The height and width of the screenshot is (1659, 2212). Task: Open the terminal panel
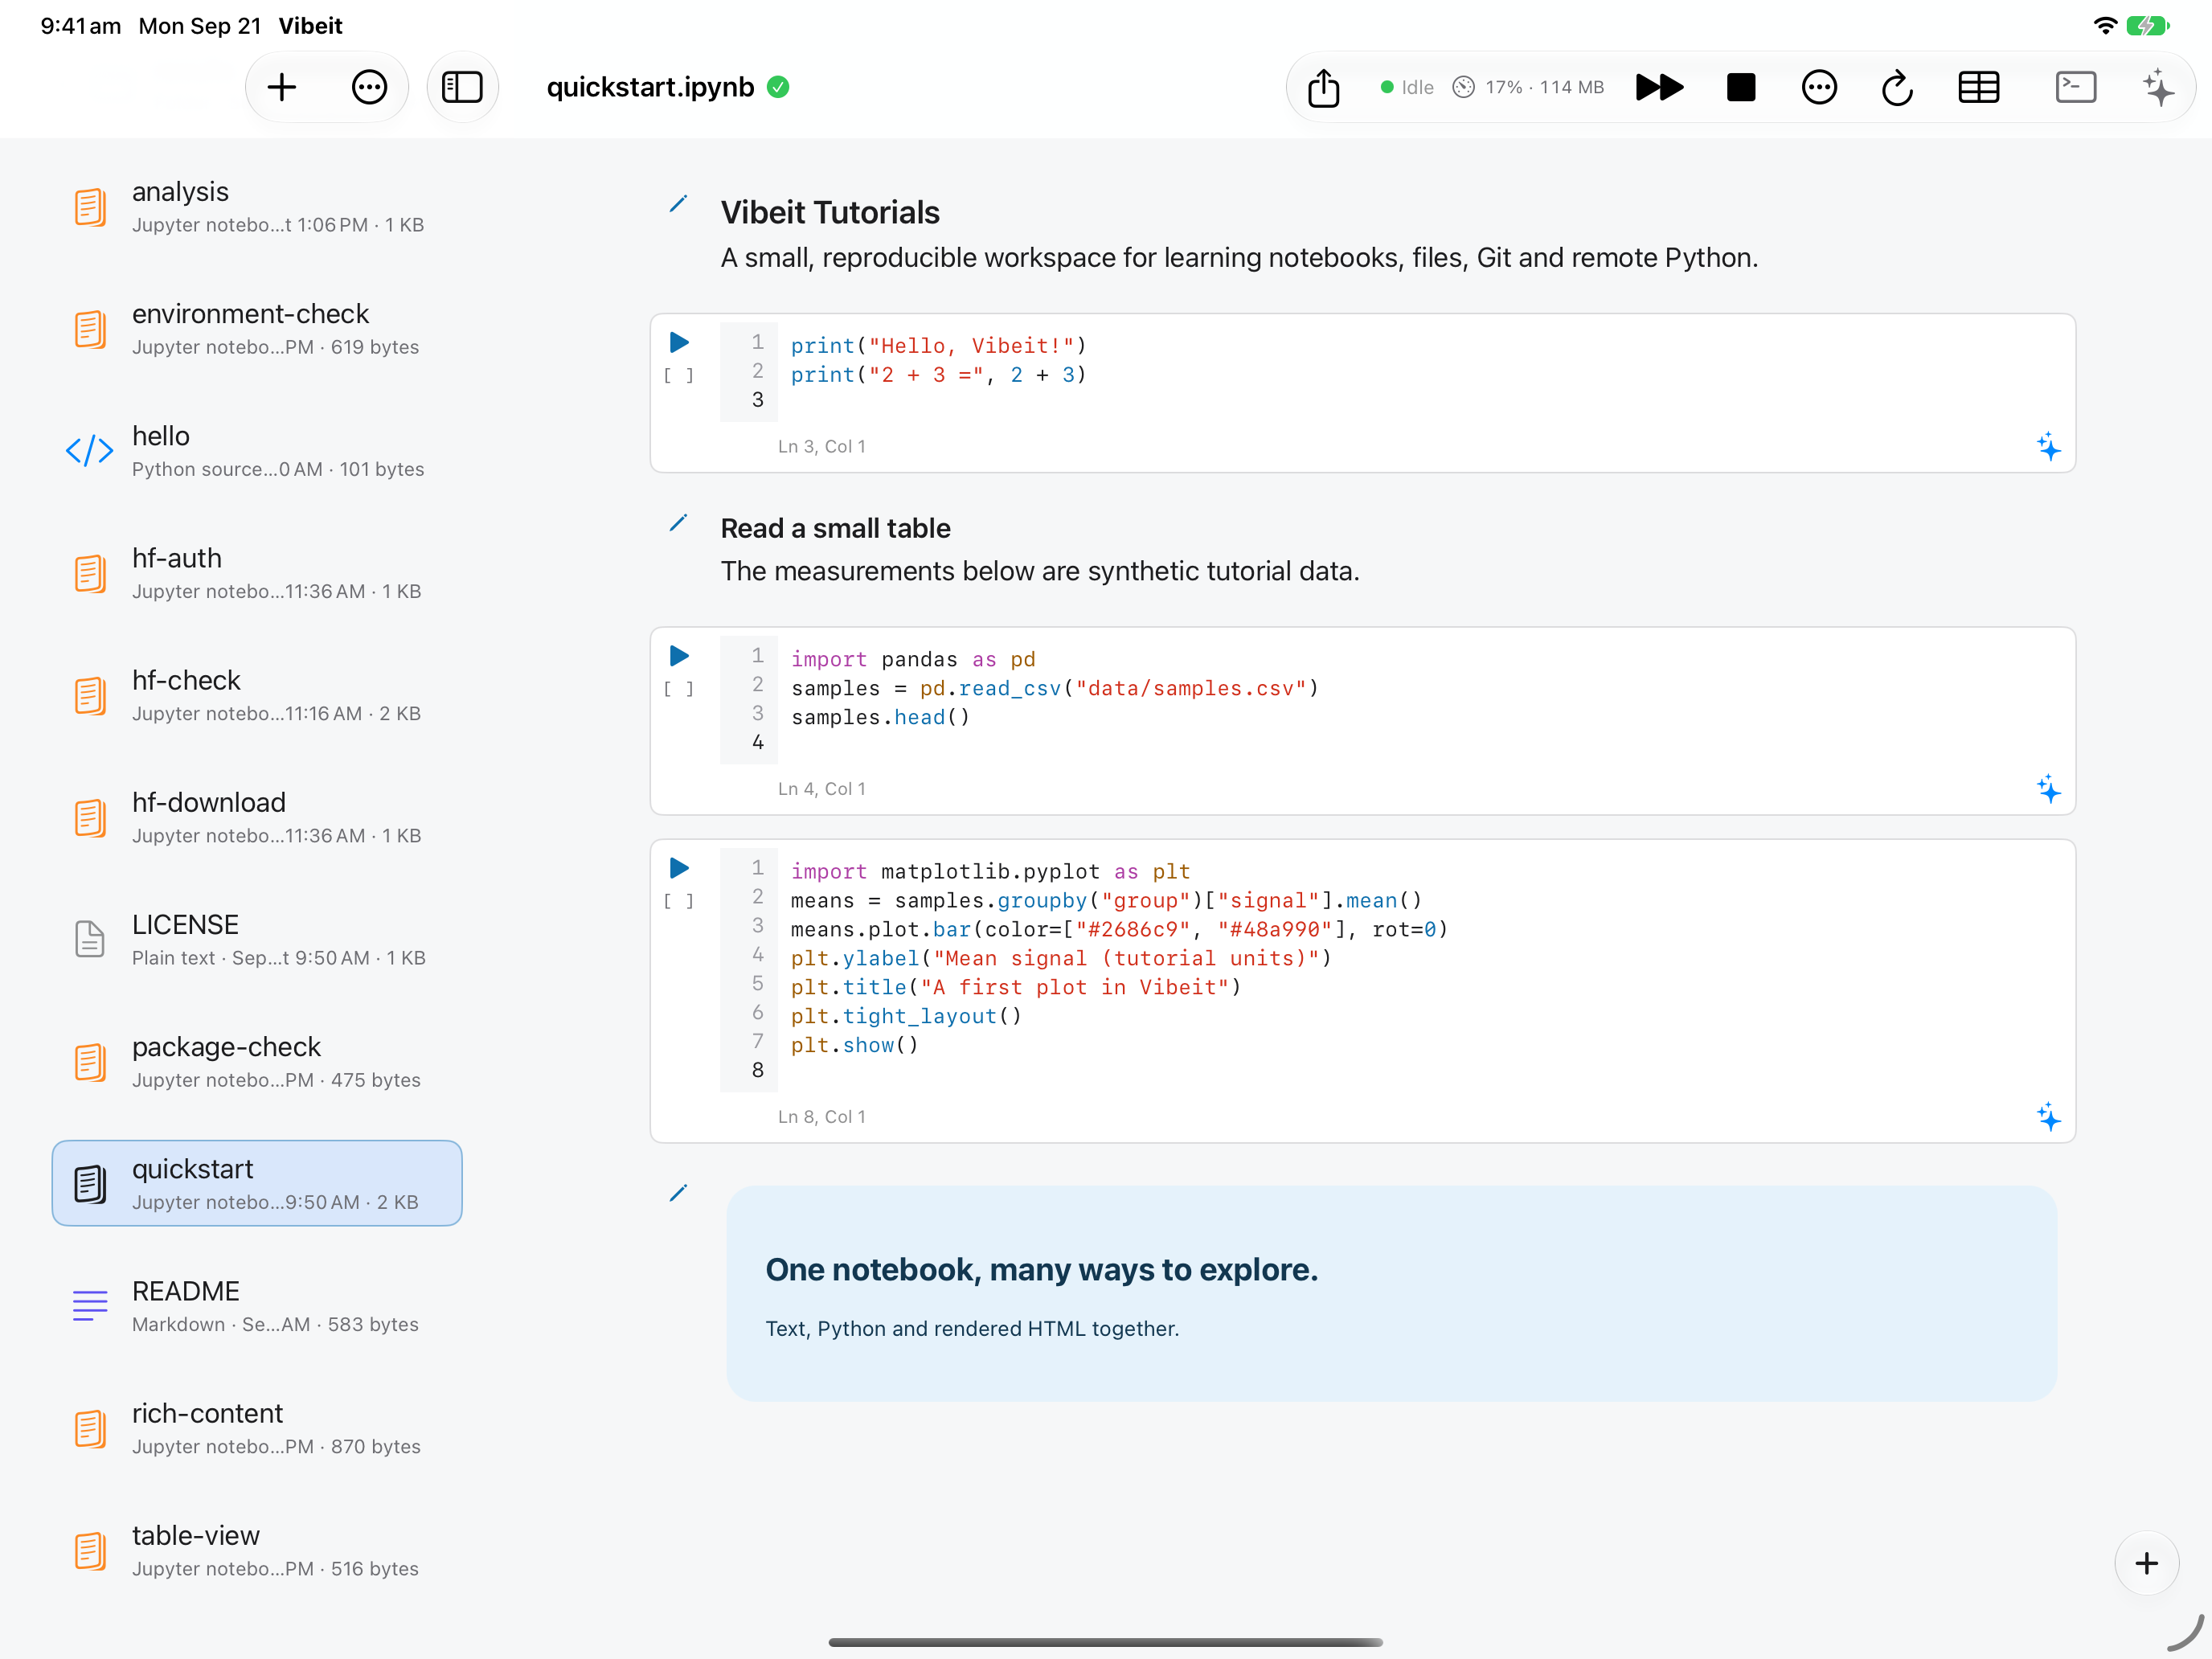[x=2076, y=87]
